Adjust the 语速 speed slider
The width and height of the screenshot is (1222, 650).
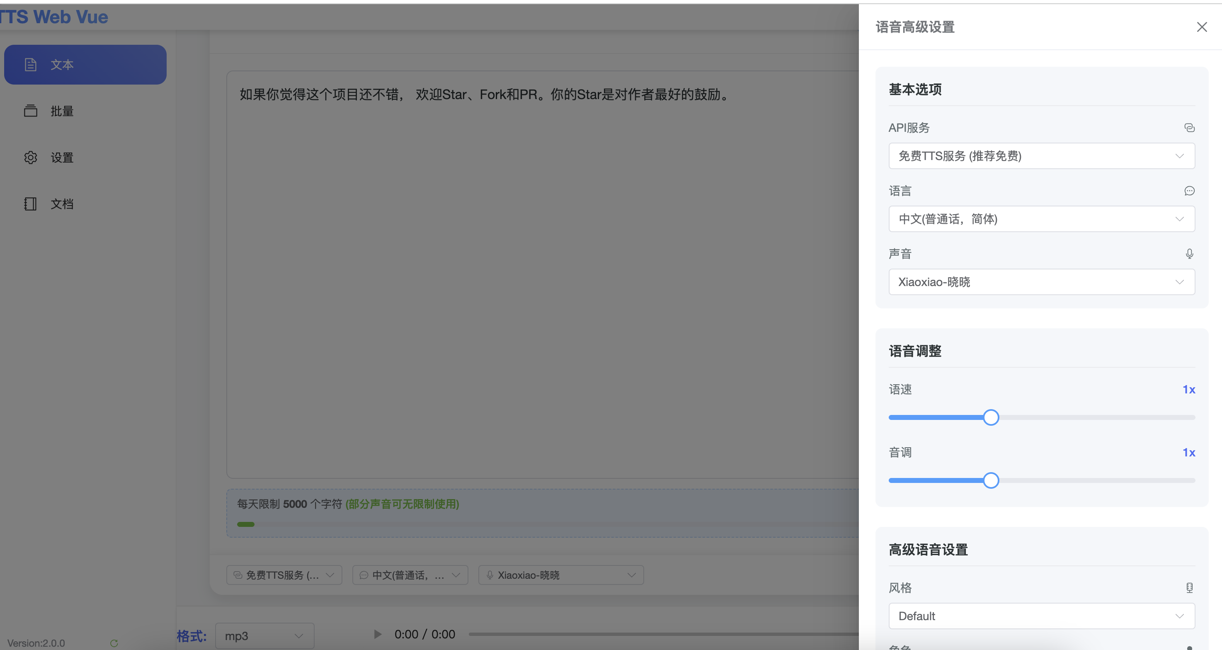click(991, 417)
